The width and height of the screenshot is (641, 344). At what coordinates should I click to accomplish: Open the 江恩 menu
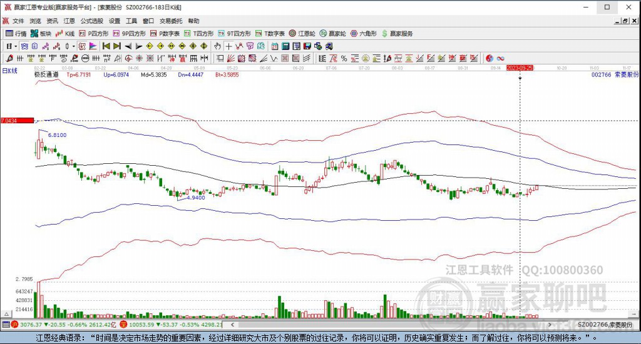click(x=69, y=21)
